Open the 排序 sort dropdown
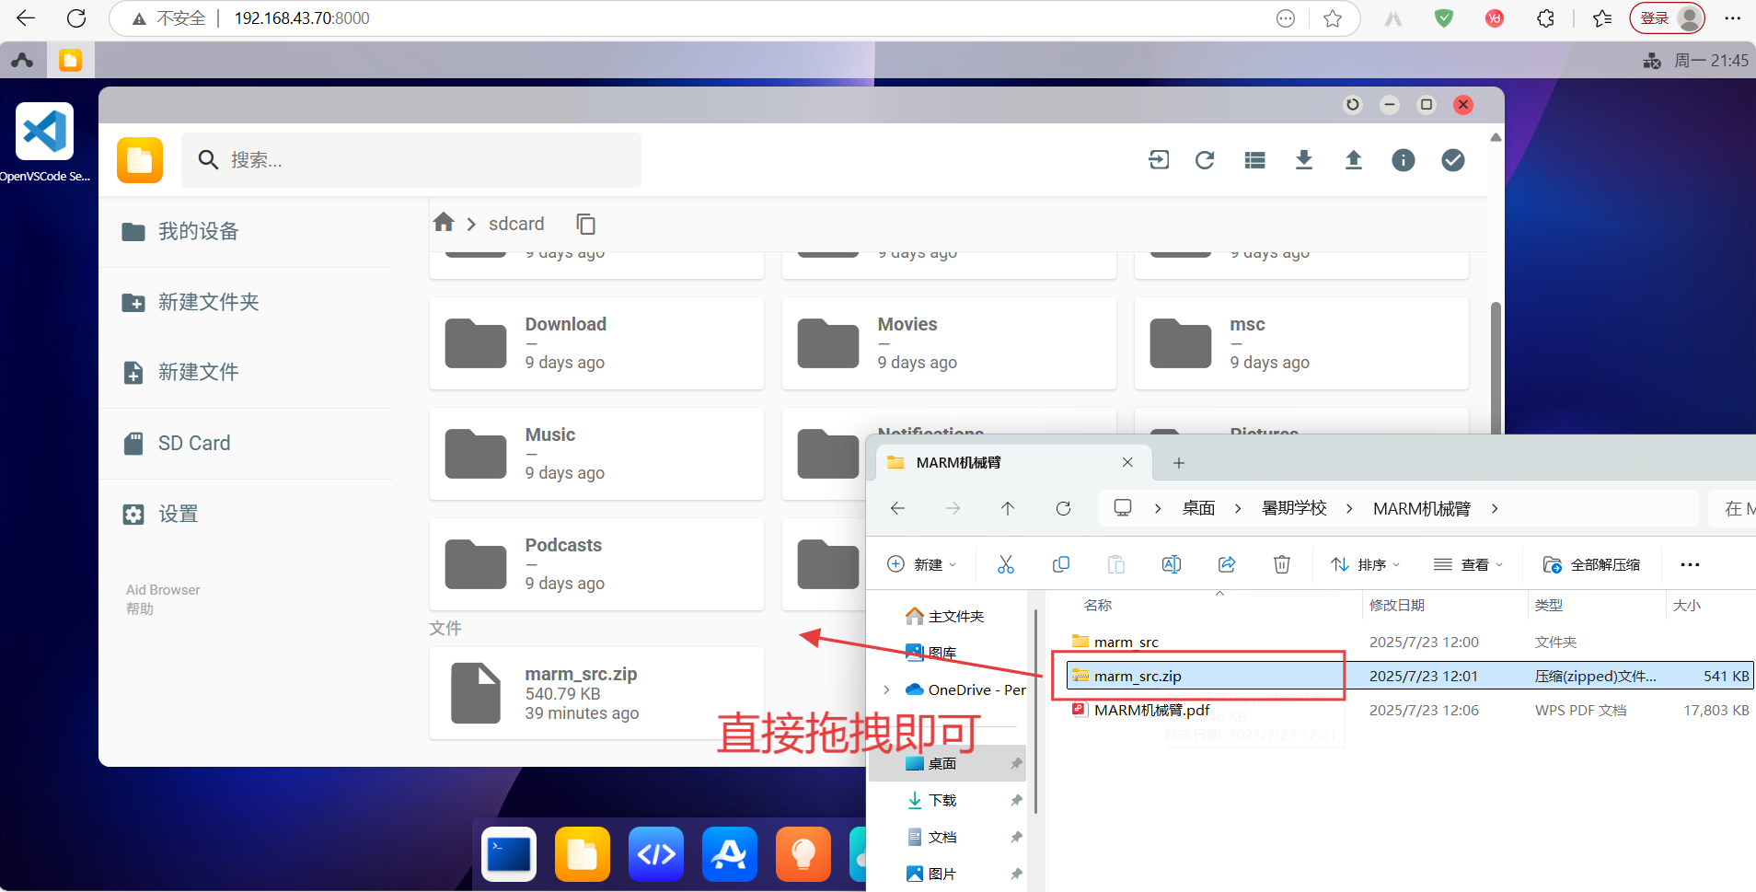The height and width of the screenshot is (892, 1756). point(1366,564)
